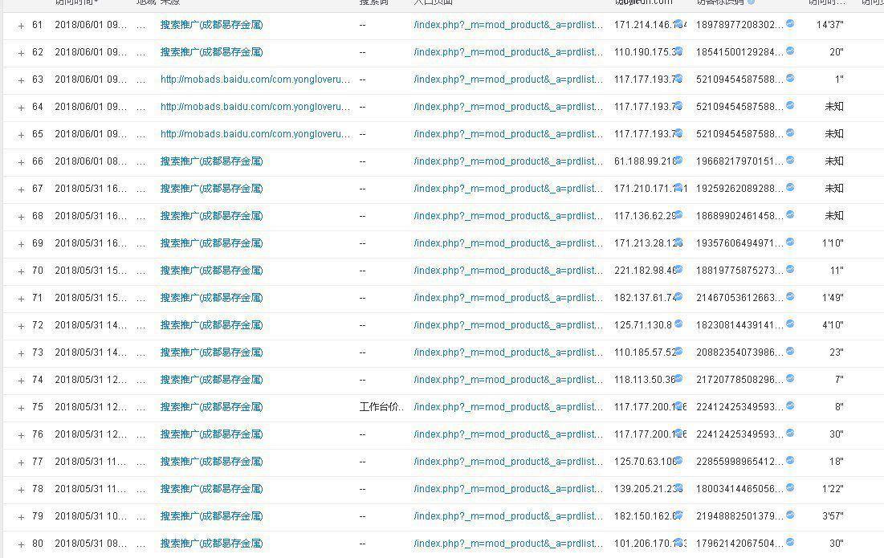The height and width of the screenshot is (558, 884).
Task: Expand details for row 66
Action: click(x=21, y=162)
